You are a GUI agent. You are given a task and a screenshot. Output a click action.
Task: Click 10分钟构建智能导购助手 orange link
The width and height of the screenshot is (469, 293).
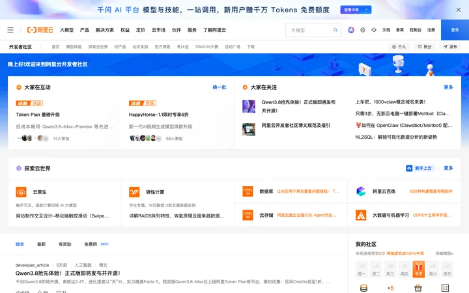click(431, 191)
